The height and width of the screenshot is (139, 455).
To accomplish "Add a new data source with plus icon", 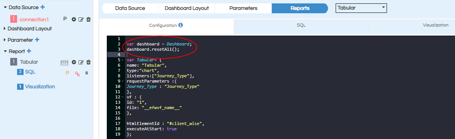I will (x=43, y=7).
